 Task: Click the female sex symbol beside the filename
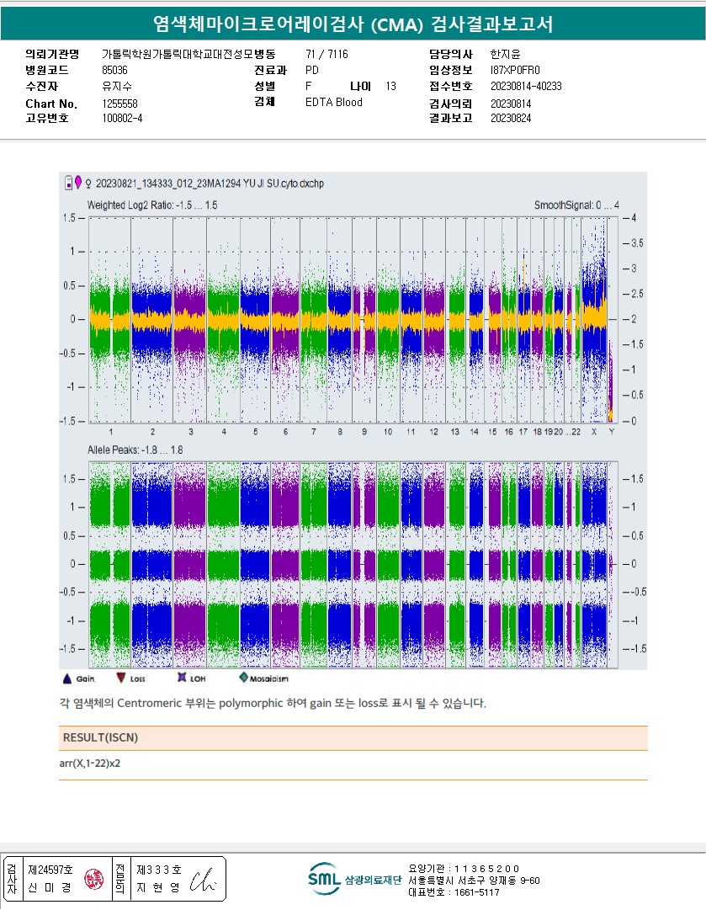(88, 182)
